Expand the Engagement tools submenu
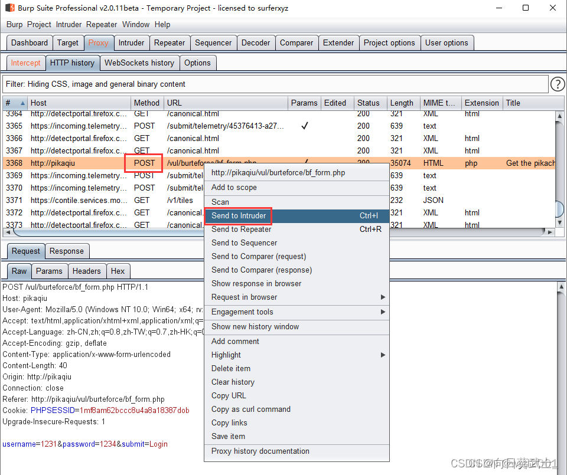This screenshot has height=475, width=567. pos(296,312)
